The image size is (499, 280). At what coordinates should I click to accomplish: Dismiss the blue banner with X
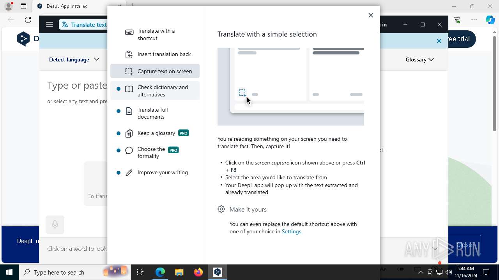pyautogui.click(x=439, y=41)
